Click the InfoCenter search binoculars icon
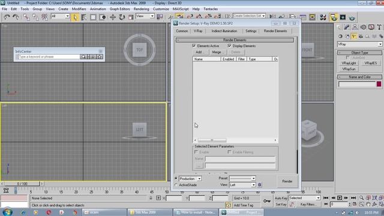384x216 pixels. point(83,57)
